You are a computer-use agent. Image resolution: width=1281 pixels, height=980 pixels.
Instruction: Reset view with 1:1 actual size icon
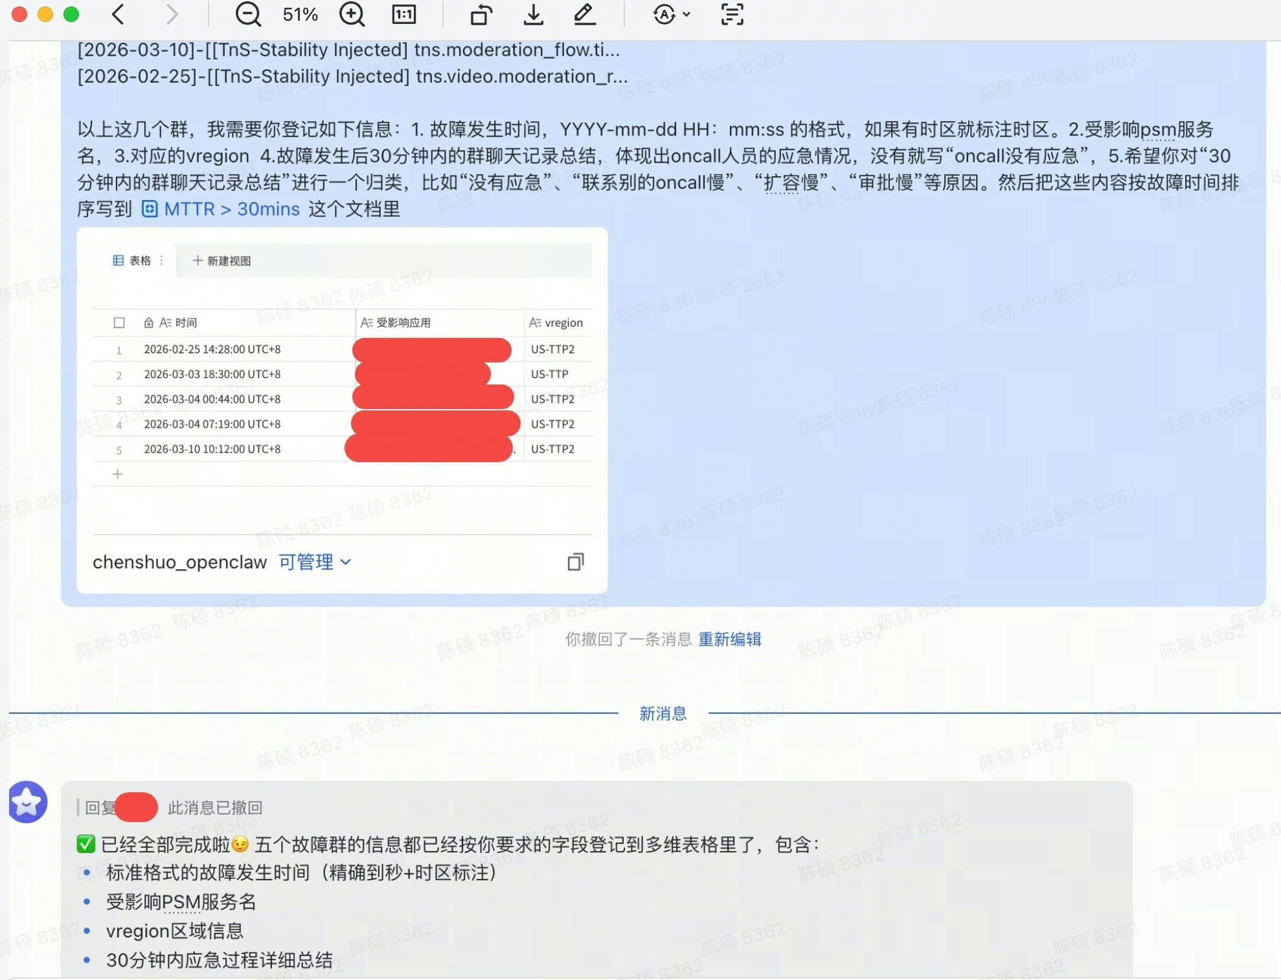coord(403,14)
